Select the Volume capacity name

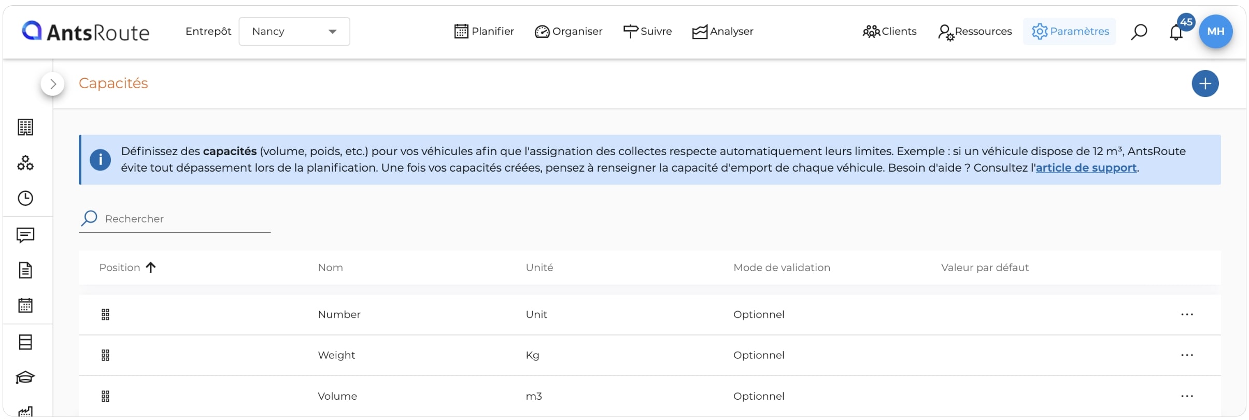pyautogui.click(x=337, y=396)
